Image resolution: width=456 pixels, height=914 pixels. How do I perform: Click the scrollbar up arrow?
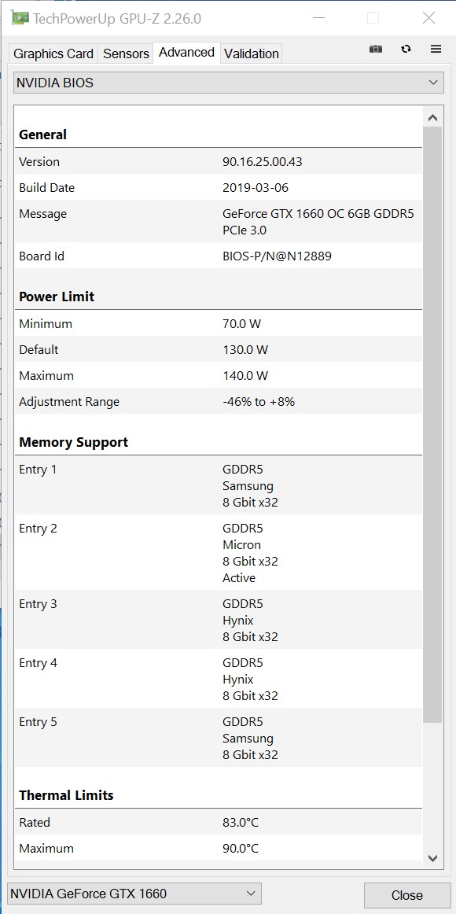(x=432, y=118)
